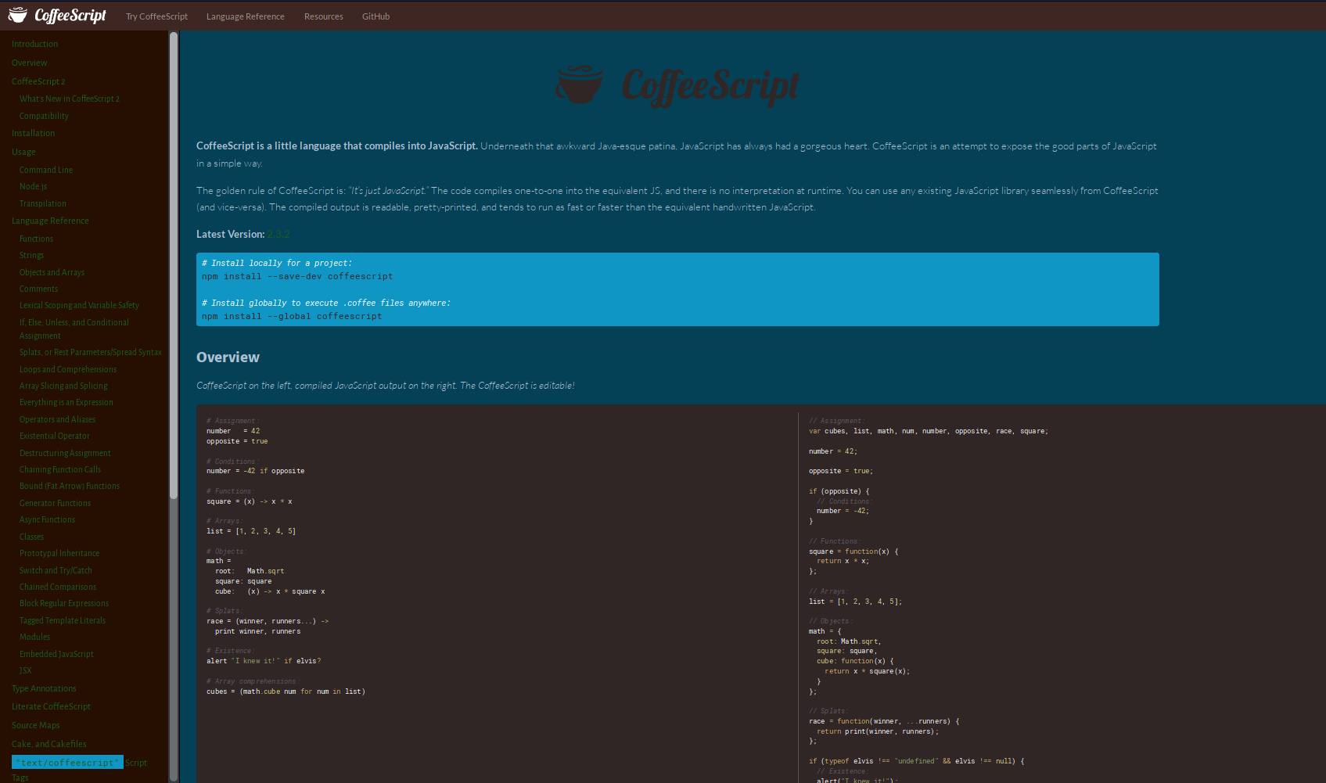Open the Existential Operator sidebar link
This screenshot has width=1326, height=783.
click(55, 436)
